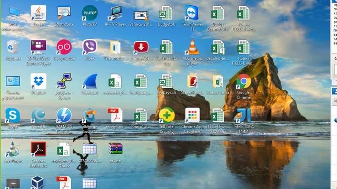This screenshot has width=337, height=189.
Task: Open the PlutoTV shortcut
Action: (90, 13)
